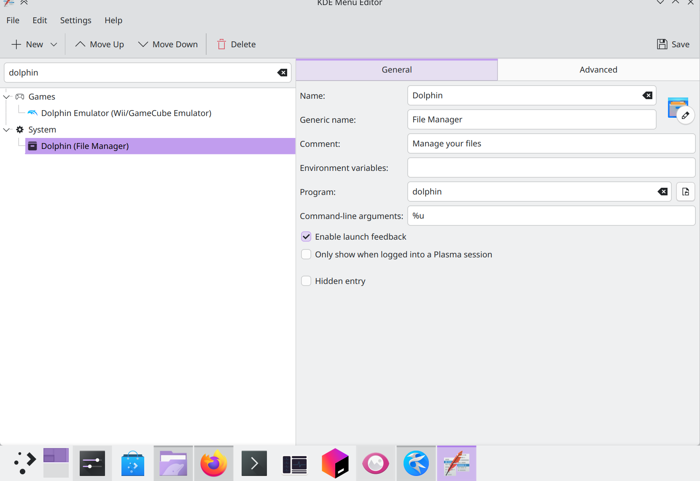Save changes using the Save floppy icon
Screen dimensions: 700x481
[x=661, y=44]
